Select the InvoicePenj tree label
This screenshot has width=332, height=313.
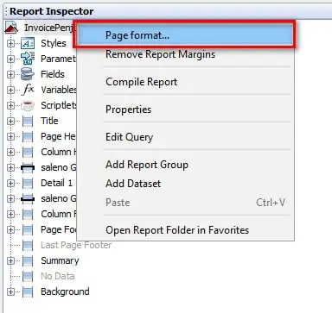coord(50,28)
